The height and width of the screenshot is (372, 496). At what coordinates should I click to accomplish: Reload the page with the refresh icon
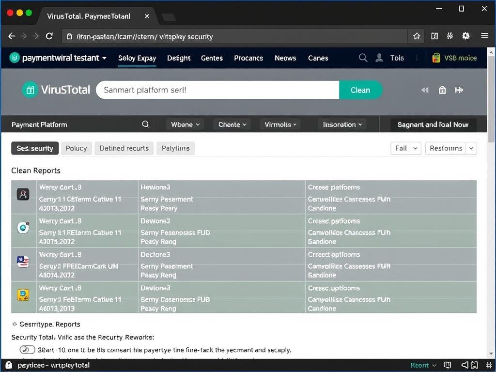(49, 36)
